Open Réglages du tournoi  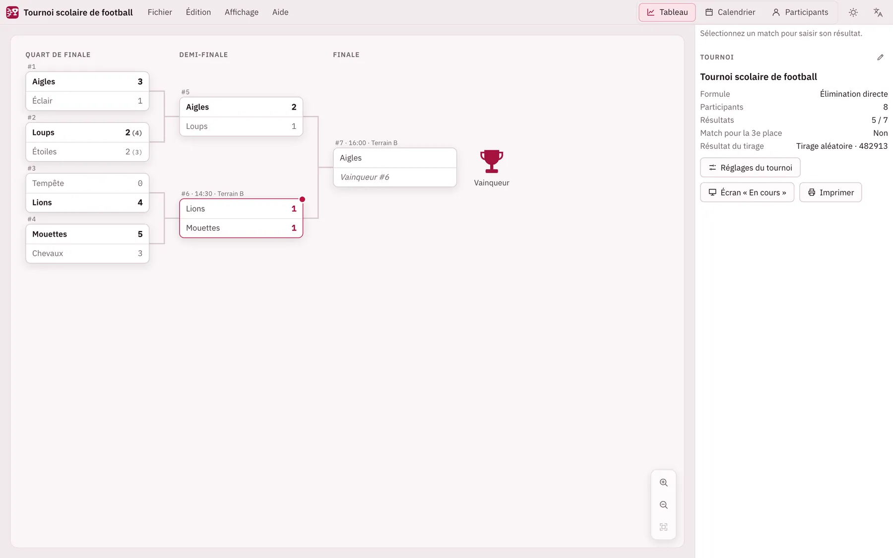pyautogui.click(x=750, y=168)
